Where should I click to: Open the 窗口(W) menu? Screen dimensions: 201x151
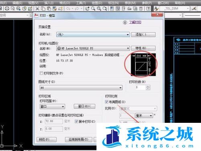point(163,2)
